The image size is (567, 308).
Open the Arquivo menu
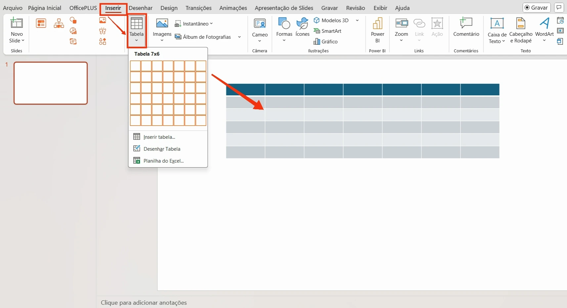pos(13,8)
